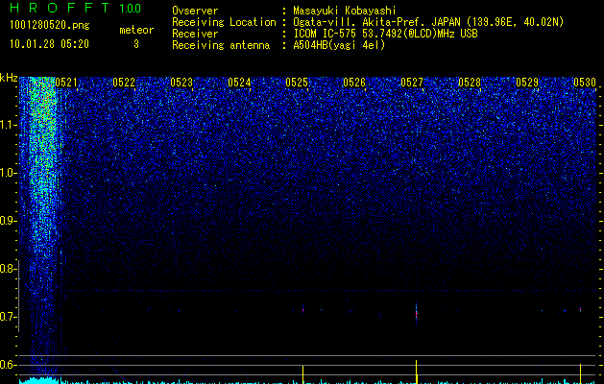Click the meteor echo streak at 0527
This screenshot has width=604, height=384.
(x=417, y=313)
